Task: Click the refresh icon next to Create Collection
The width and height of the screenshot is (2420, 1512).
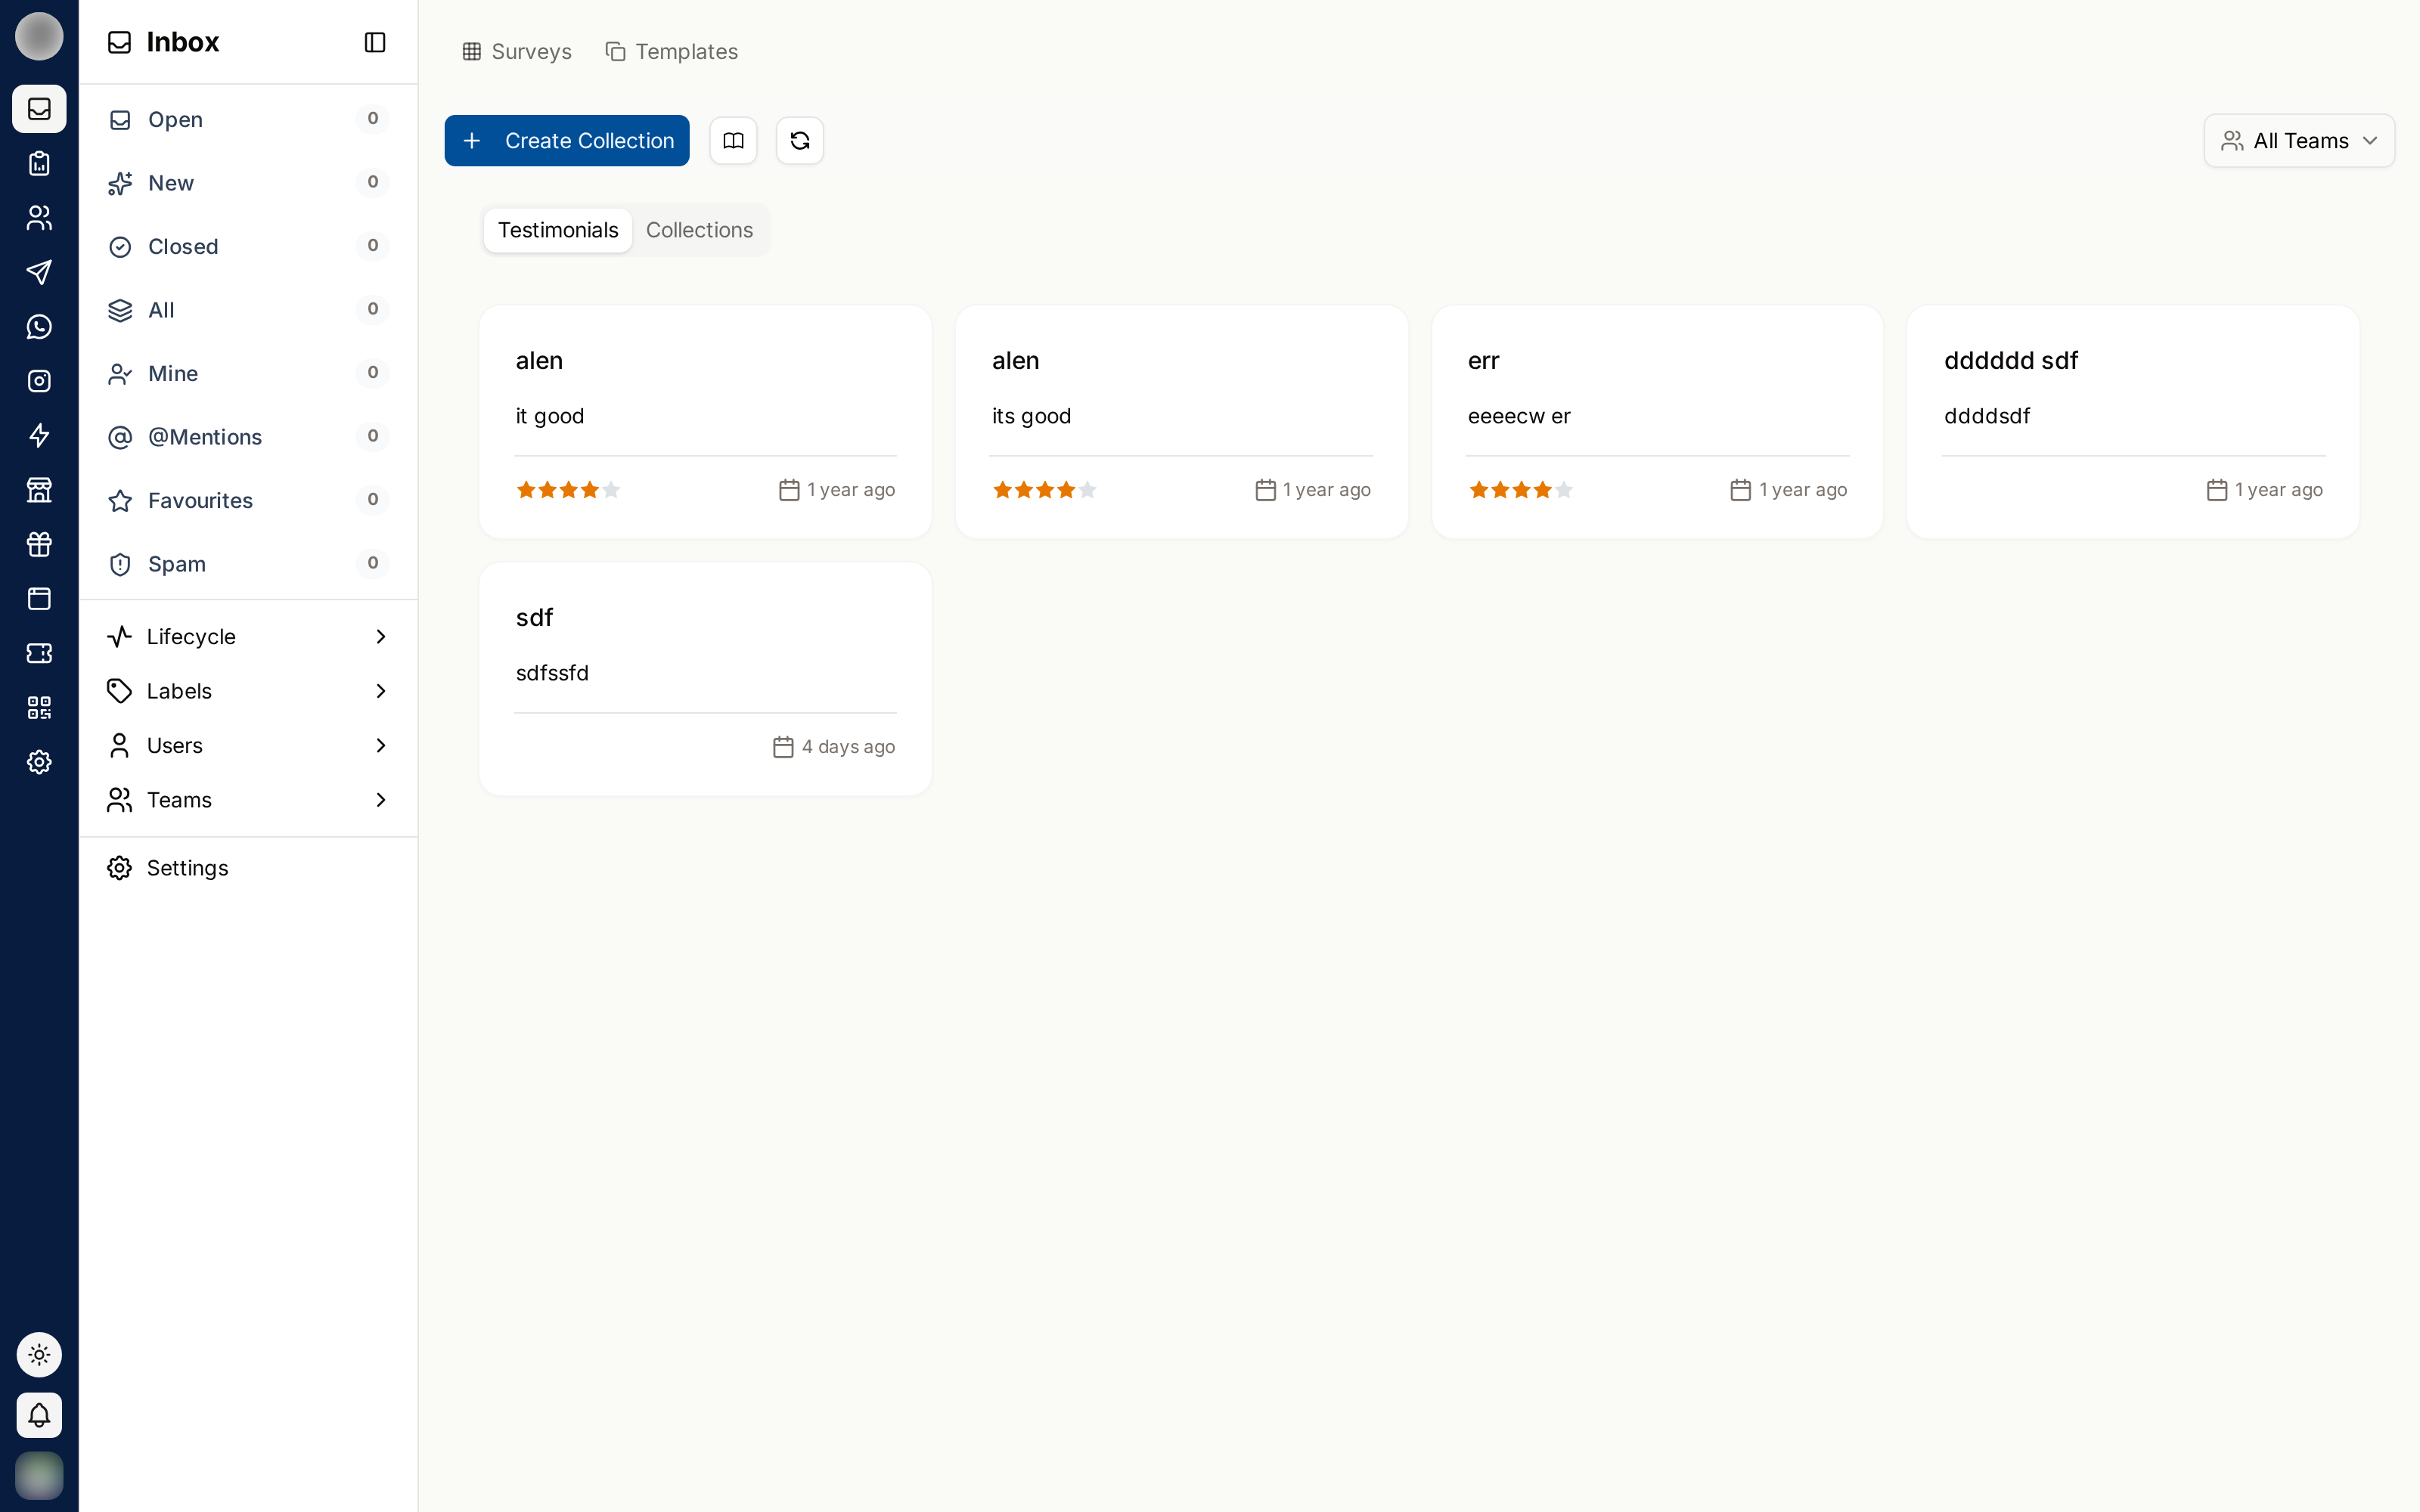Action: [x=800, y=141]
